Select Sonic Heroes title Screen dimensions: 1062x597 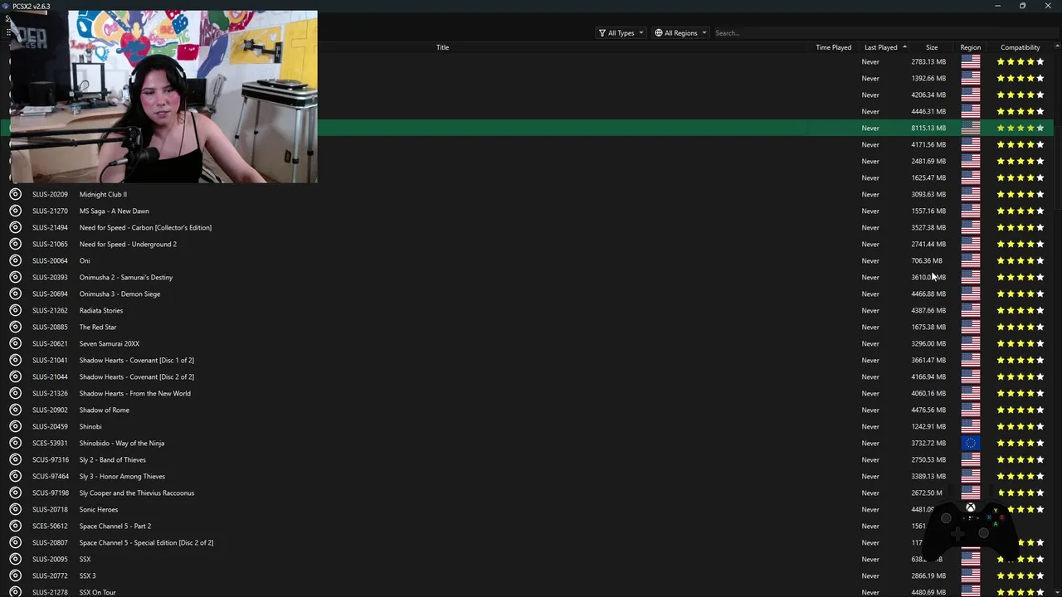coord(99,509)
